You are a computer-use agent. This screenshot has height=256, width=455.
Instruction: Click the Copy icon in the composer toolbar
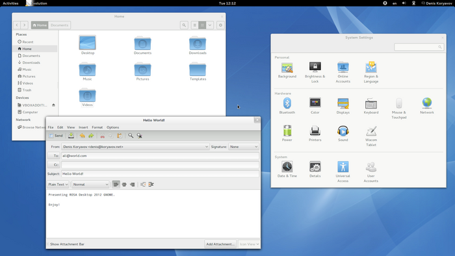point(111,136)
